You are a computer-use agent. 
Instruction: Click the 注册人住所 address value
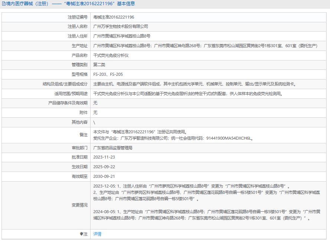(x=122, y=36)
